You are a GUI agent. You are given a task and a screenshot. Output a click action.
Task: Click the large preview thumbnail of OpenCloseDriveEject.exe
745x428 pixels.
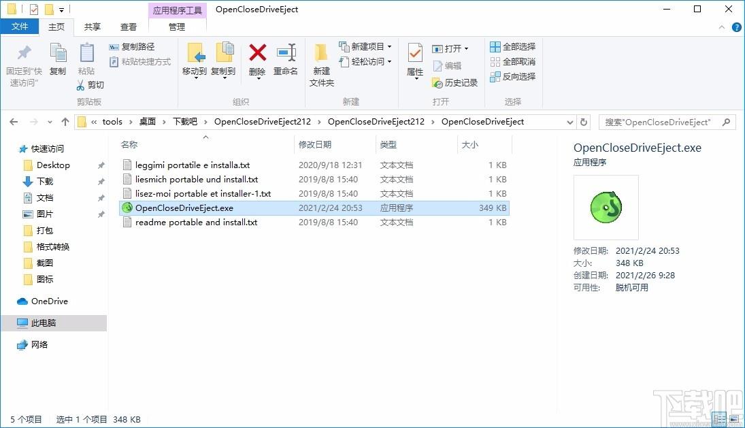coord(606,207)
